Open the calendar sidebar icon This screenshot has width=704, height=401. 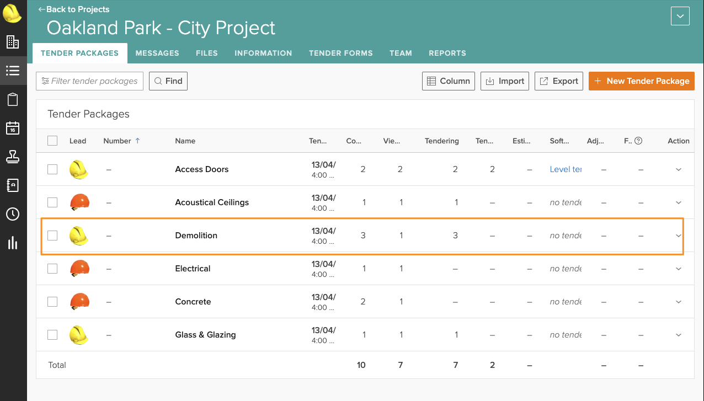[13, 128]
